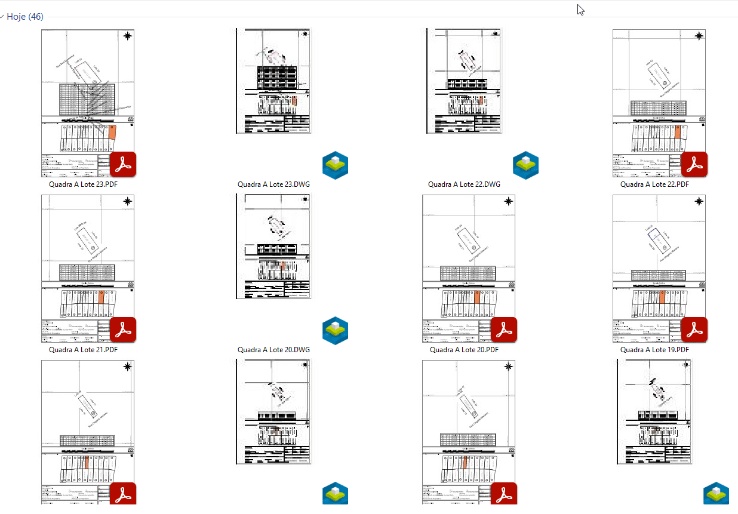Click the blue DWG icon of Quadra A Lote 23.DWG
Viewport: 738px width, 514px height.
[336, 165]
